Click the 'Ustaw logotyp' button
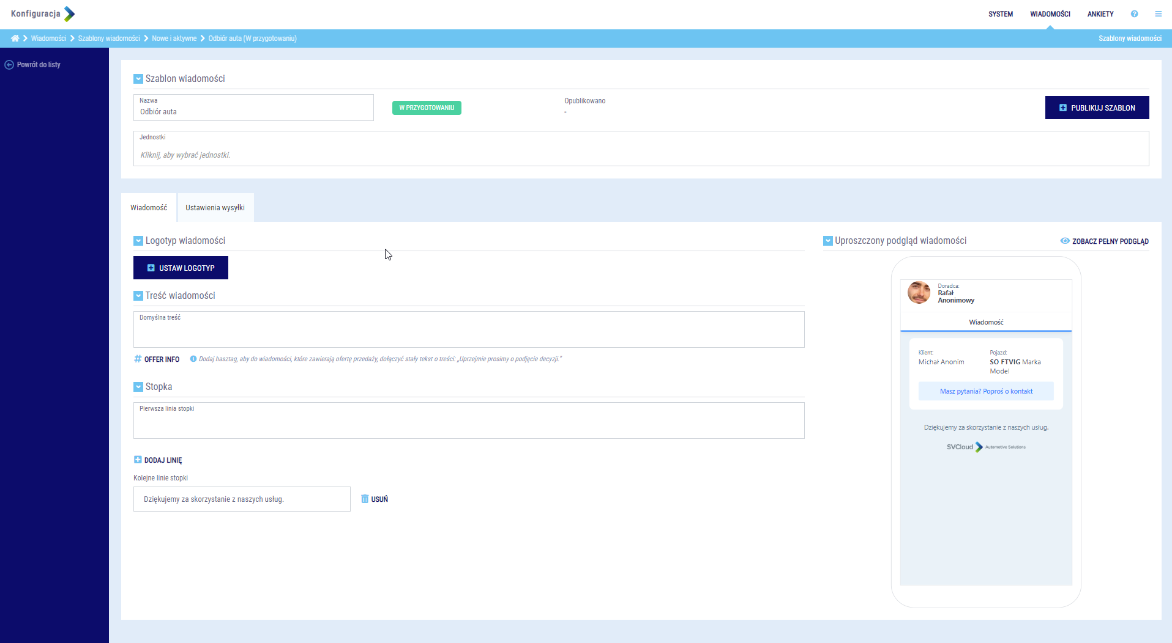 tap(181, 268)
